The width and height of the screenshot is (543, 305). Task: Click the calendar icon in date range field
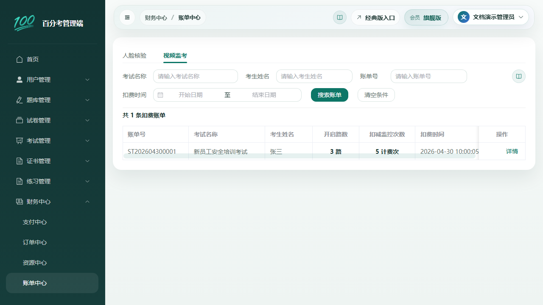click(x=160, y=95)
